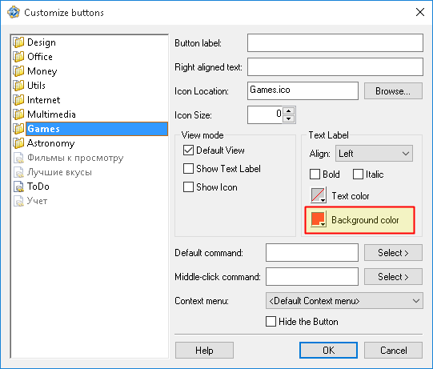Increase icon size with up arrow

point(289,111)
